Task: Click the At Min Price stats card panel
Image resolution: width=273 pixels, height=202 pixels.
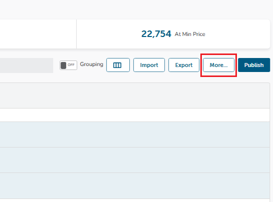Action: [173, 34]
